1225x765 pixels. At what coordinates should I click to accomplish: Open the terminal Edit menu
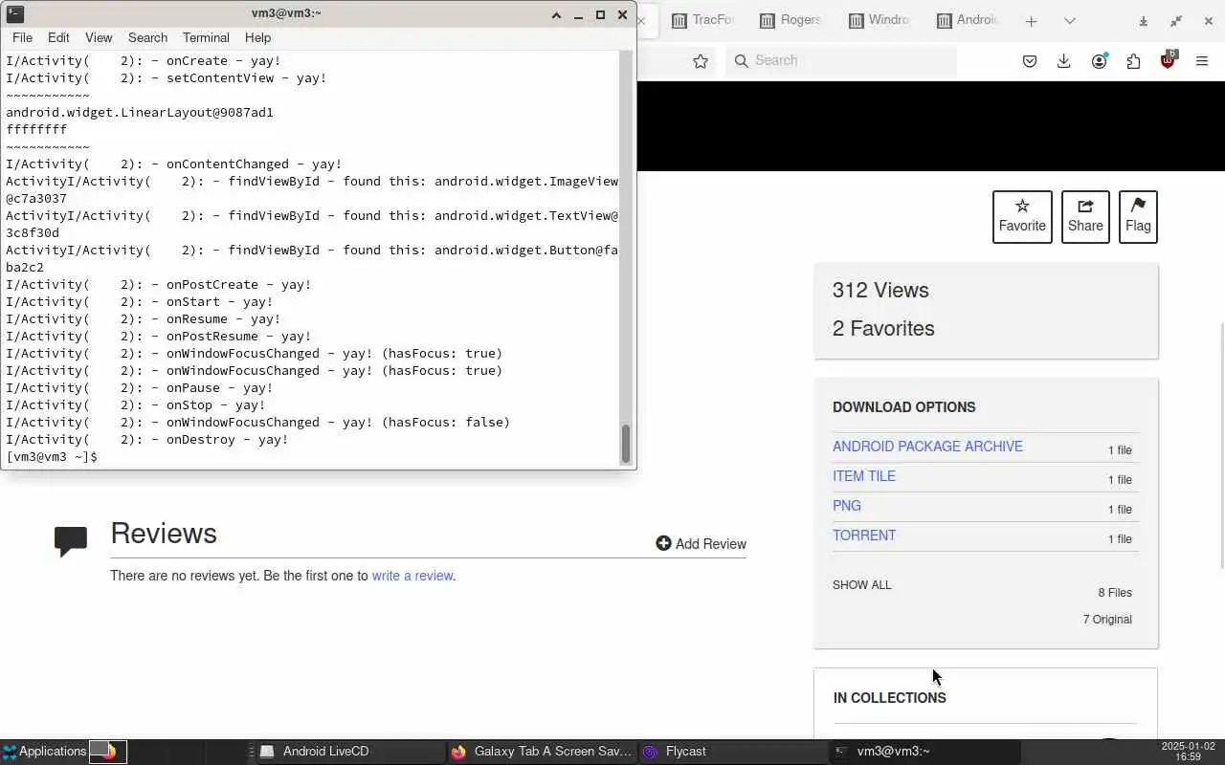click(x=58, y=37)
